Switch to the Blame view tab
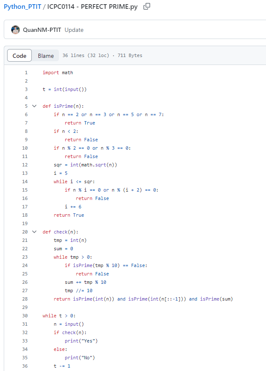Screen dimensions: 266x371 (x=46, y=56)
